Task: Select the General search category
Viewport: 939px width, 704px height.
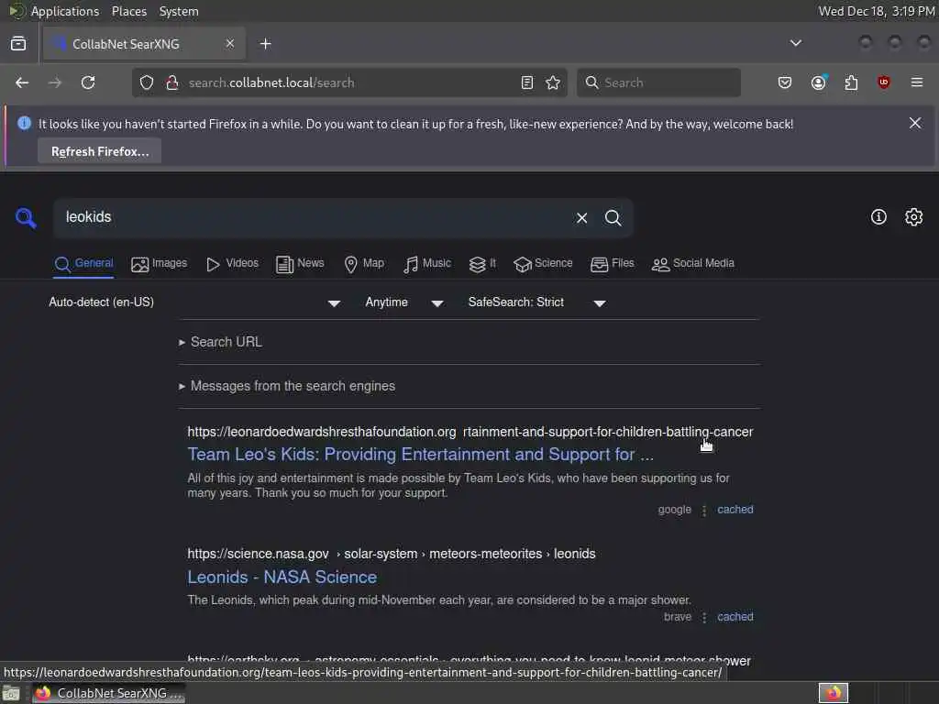Action: coord(83,264)
